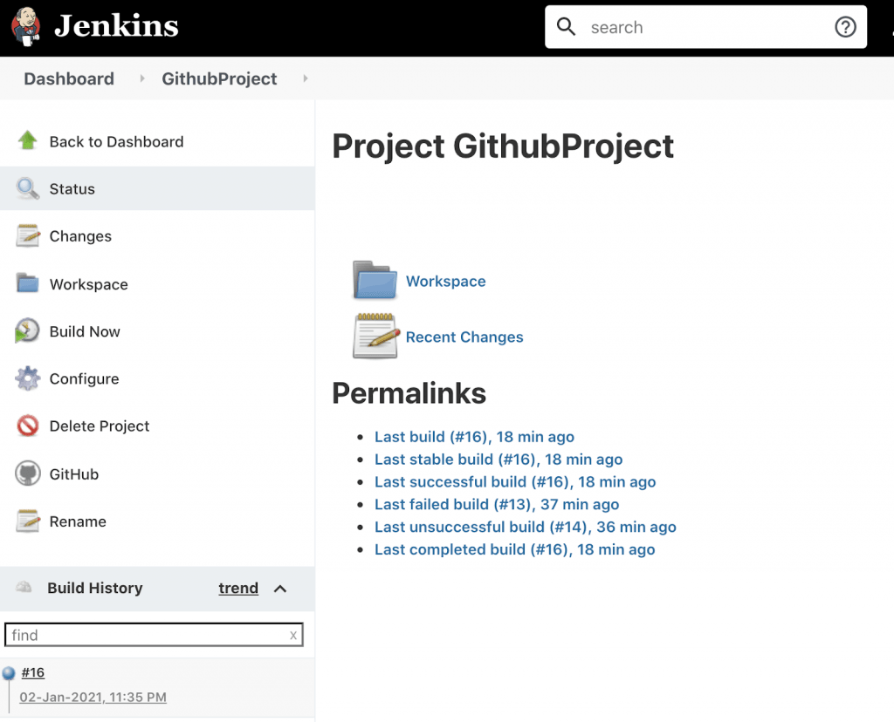Screen dimensions: 894x722
Task: Click the Configure gear icon
Action: [x=28, y=378]
